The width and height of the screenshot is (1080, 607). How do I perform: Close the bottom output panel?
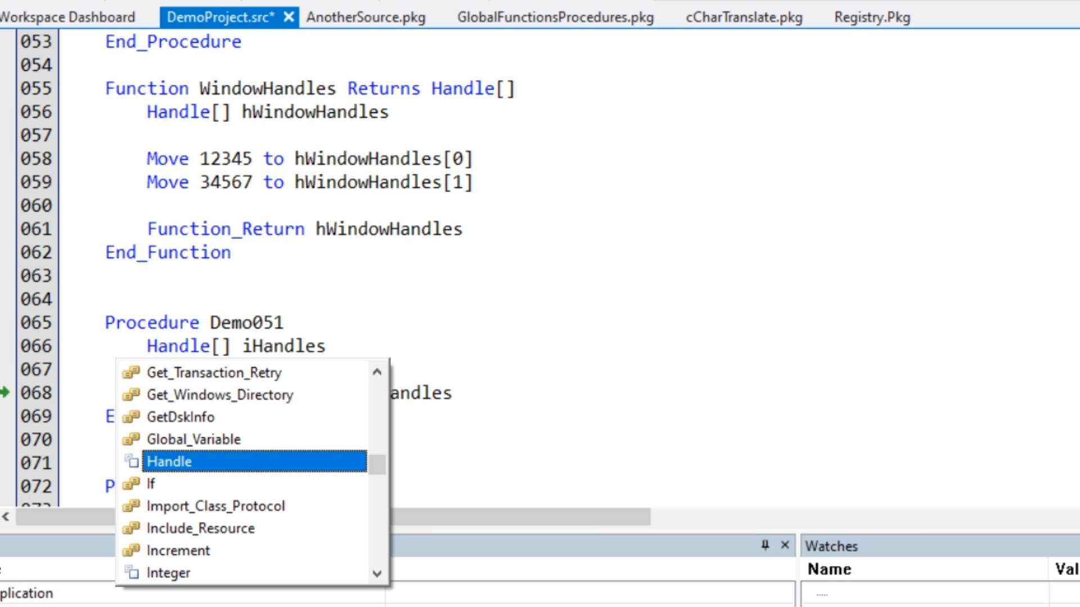(785, 545)
